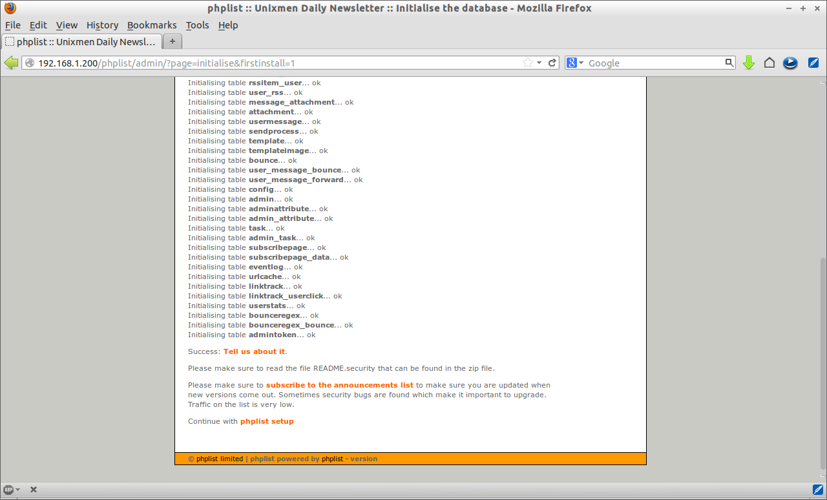This screenshot has height=500, width=827.
Task: Click the © phplist limited footer text
Action: click(x=216, y=459)
